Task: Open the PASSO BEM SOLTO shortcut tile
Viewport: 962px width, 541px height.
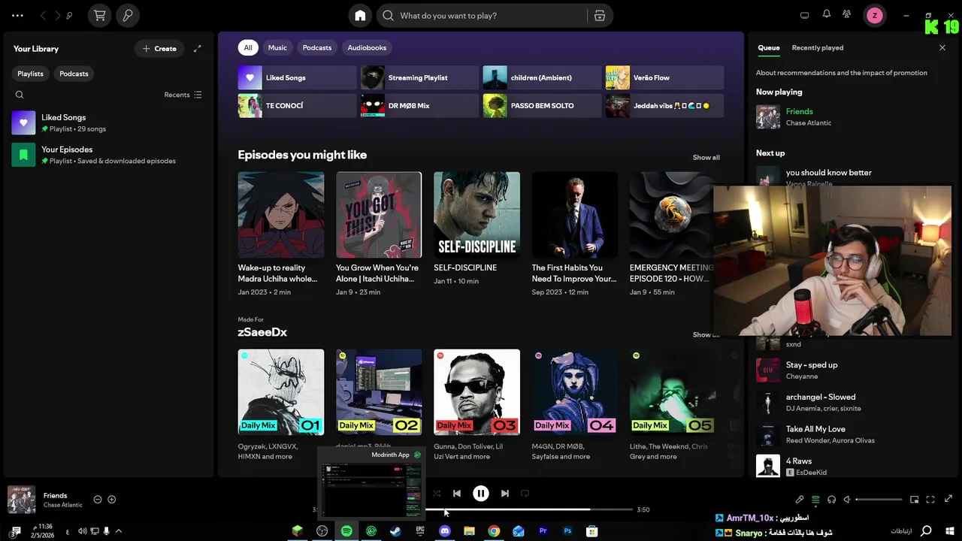Action: [x=542, y=106]
